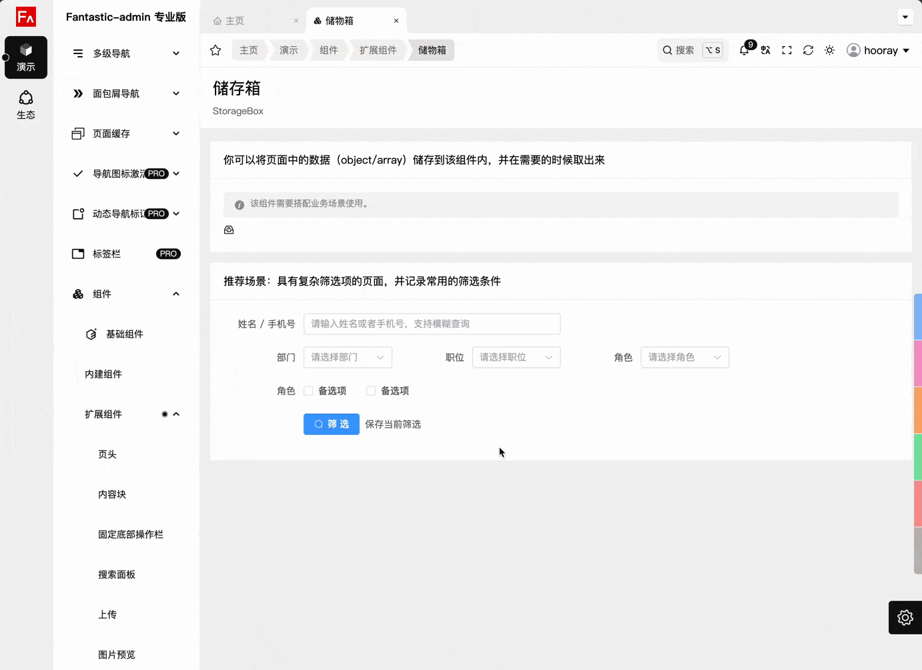This screenshot has height=670, width=922.
Task: Click the storage box inbox icon
Action: click(229, 230)
